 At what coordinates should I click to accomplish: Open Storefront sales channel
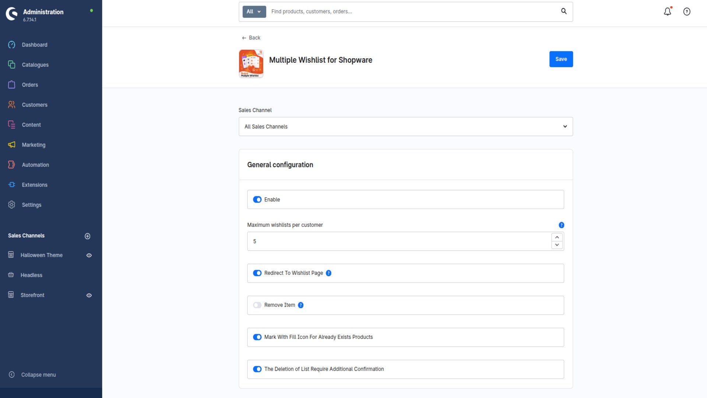[32, 295]
